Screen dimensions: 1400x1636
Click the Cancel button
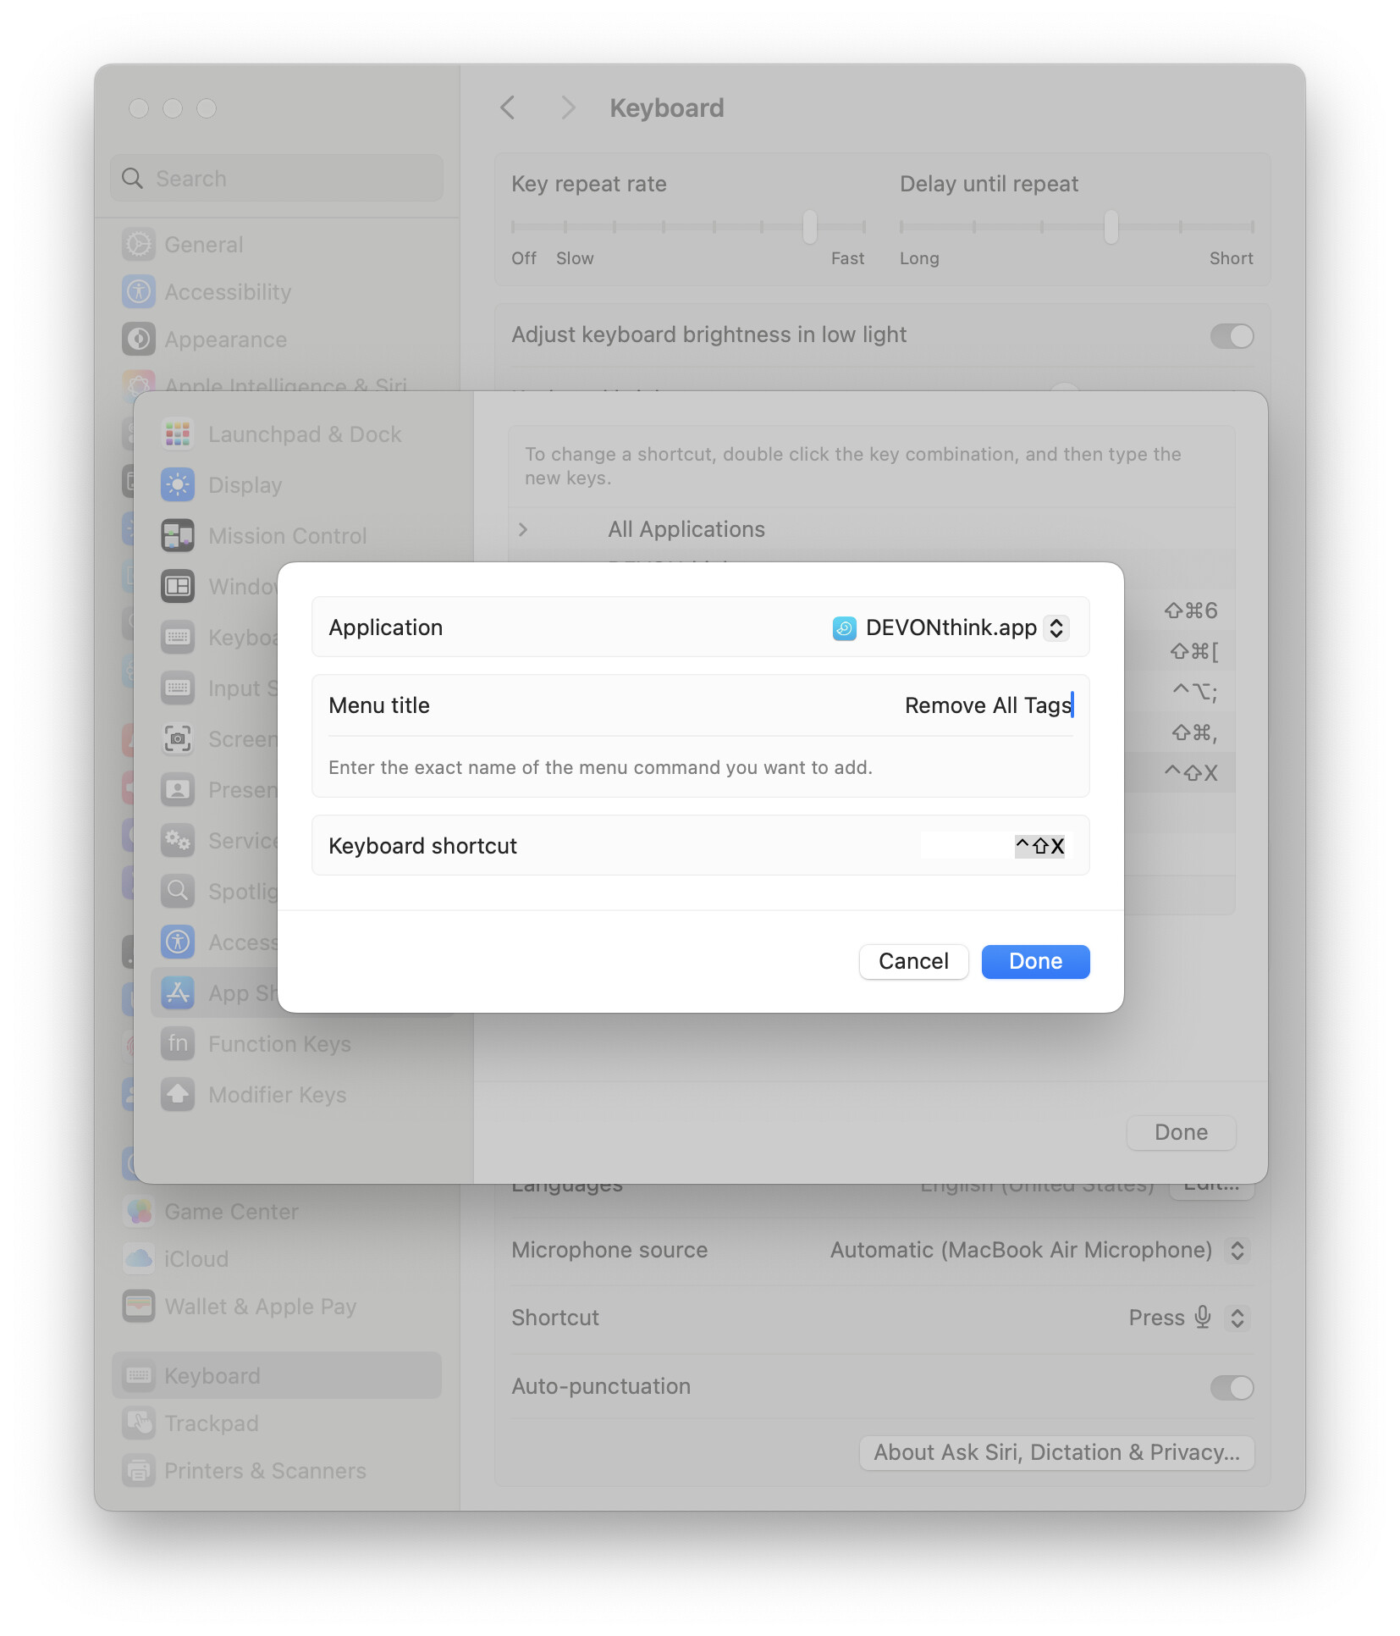pos(912,961)
